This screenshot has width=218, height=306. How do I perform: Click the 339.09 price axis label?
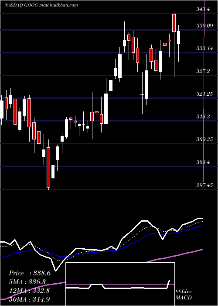204,25
